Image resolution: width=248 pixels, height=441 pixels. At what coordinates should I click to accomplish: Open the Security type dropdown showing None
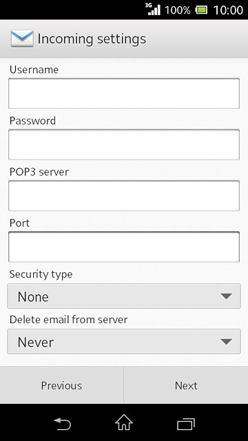(124, 296)
